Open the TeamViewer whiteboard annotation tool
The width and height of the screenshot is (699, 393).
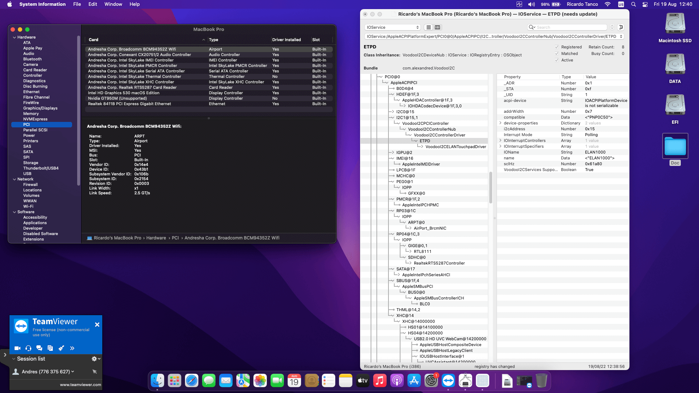pos(61,348)
